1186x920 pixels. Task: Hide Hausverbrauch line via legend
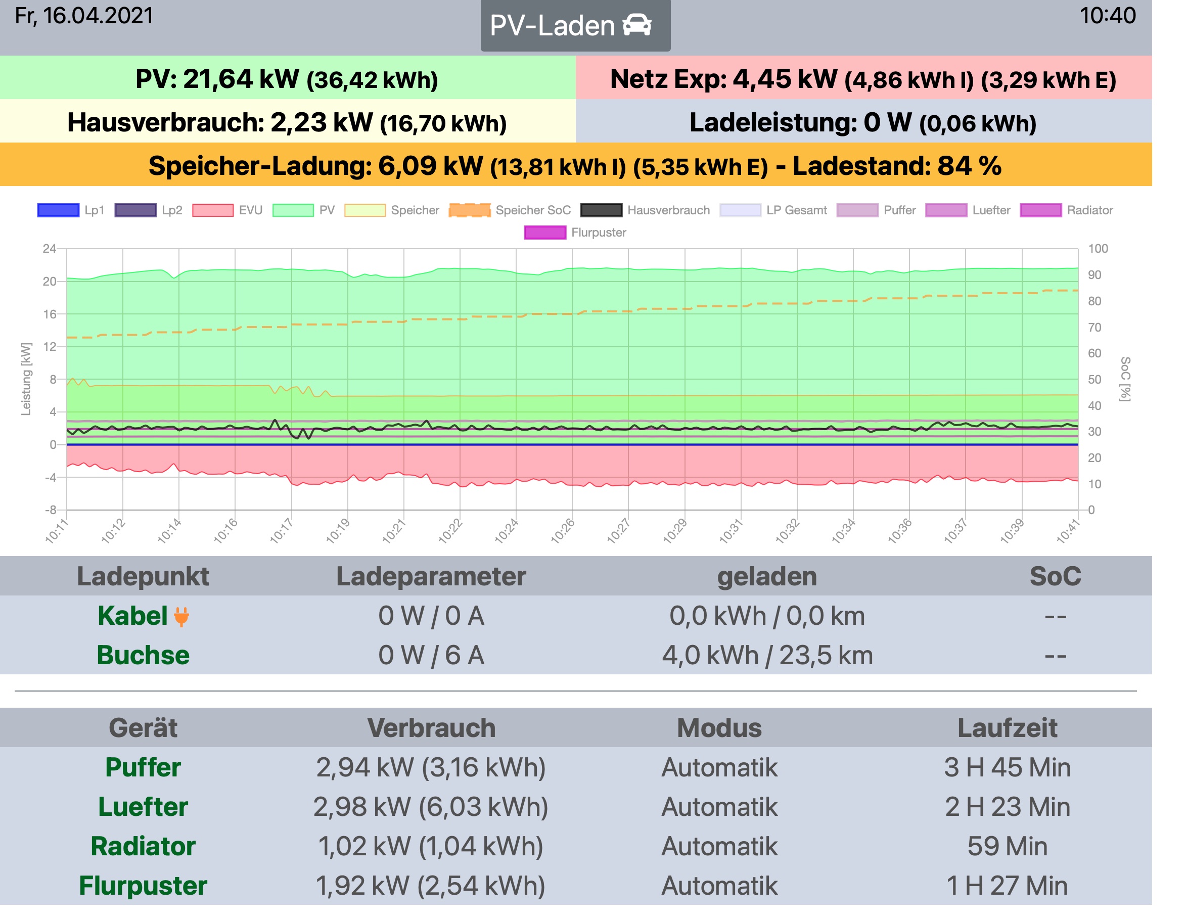pyautogui.click(x=601, y=210)
